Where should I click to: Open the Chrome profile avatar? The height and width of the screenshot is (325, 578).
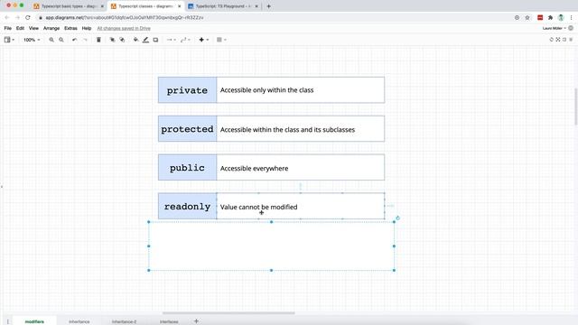pyautogui.click(x=561, y=17)
